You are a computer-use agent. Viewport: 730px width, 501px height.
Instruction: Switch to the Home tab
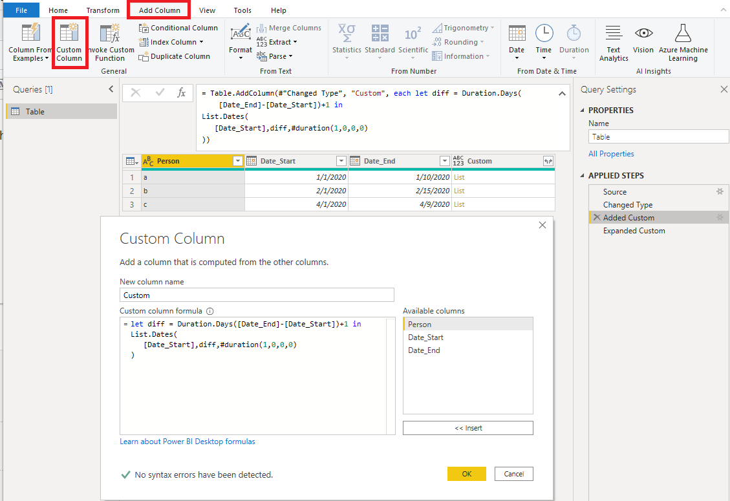[x=58, y=10]
